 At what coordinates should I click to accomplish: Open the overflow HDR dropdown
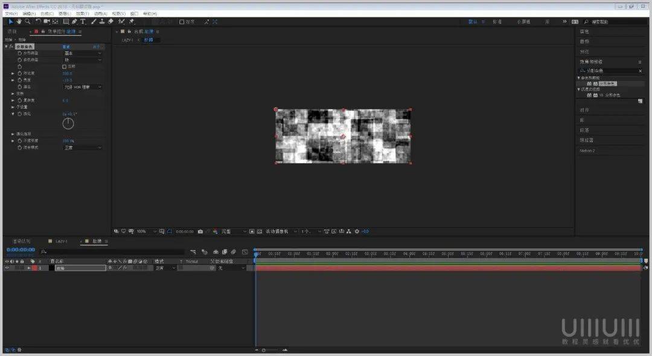pos(82,87)
